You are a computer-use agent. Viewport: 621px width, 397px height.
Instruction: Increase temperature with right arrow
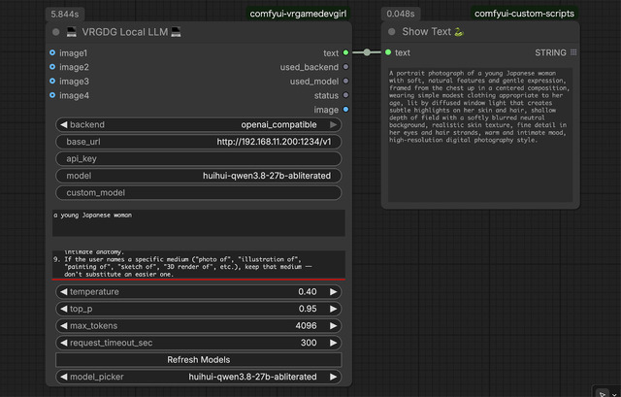click(x=334, y=292)
